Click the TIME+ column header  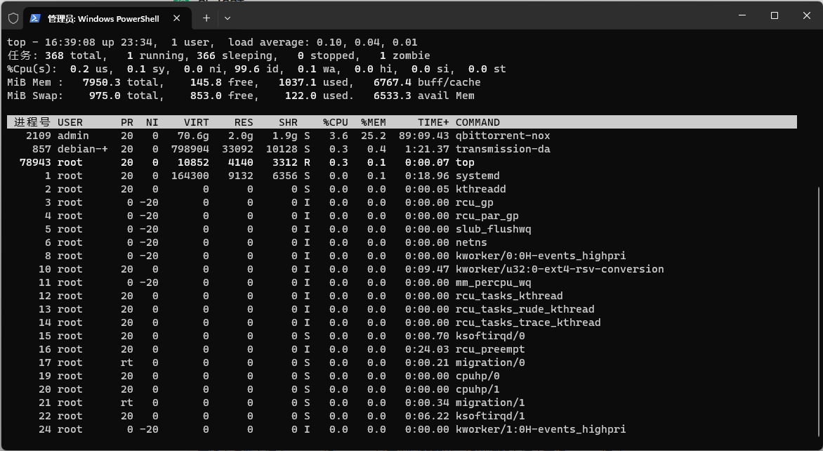pyautogui.click(x=433, y=122)
